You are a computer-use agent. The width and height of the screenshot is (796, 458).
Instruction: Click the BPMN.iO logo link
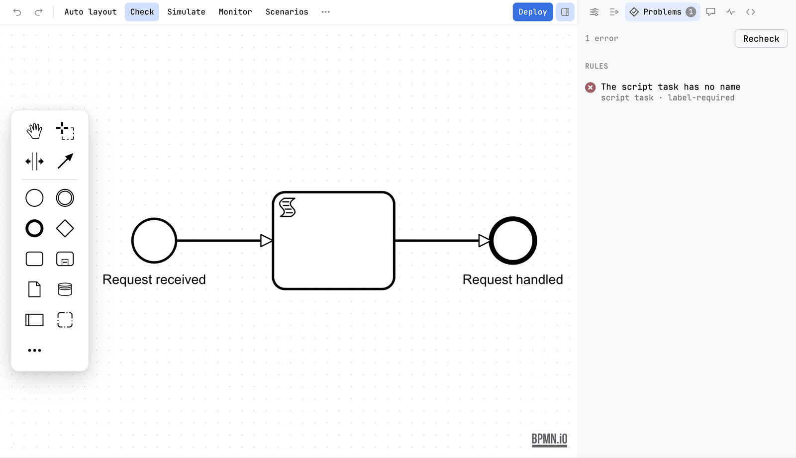pos(549,440)
